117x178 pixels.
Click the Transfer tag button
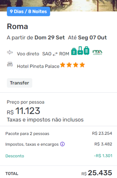click(x=20, y=83)
